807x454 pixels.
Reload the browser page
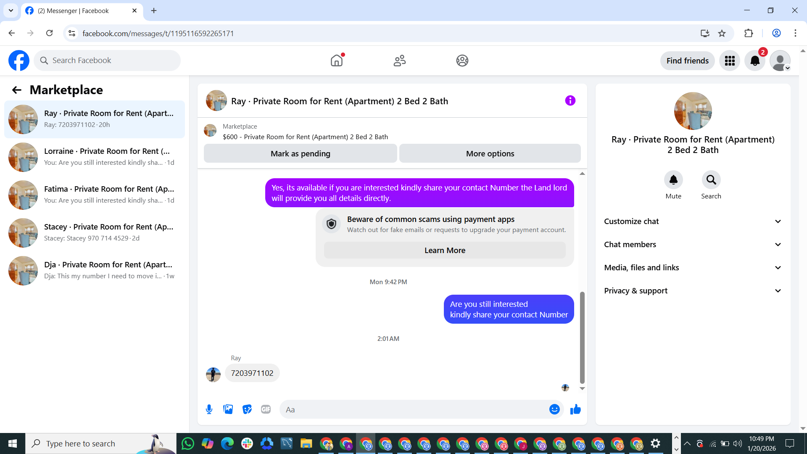49,33
